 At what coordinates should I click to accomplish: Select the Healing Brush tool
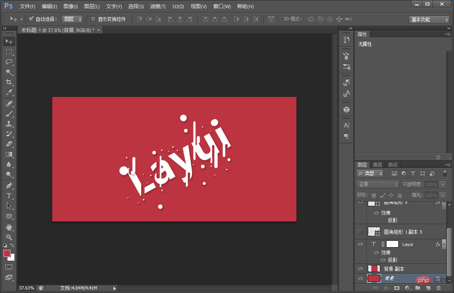point(9,104)
